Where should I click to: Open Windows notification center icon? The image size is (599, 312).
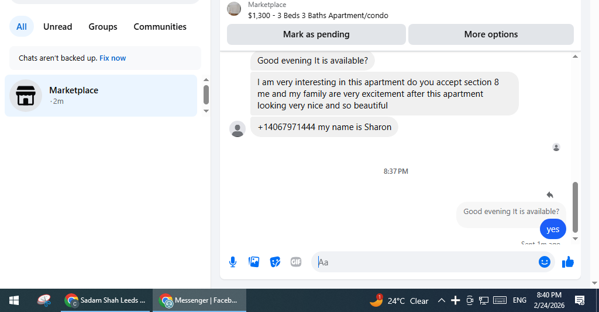pyautogui.click(x=580, y=300)
